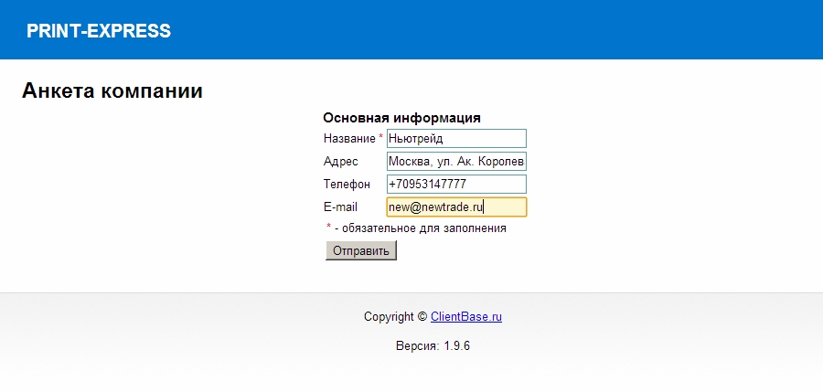Click the Название field label
The height and width of the screenshot is (392, 823).
pos(349,138)
